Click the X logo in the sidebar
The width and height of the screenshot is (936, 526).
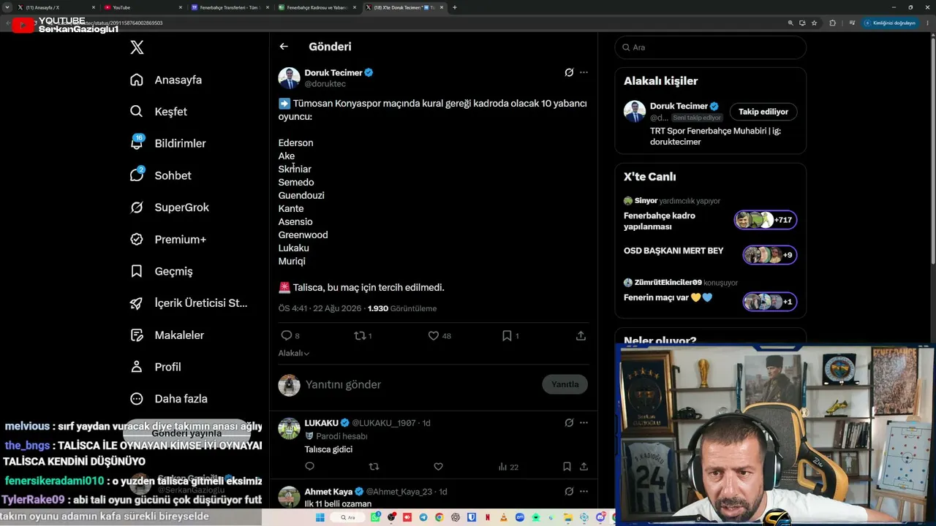137,47
